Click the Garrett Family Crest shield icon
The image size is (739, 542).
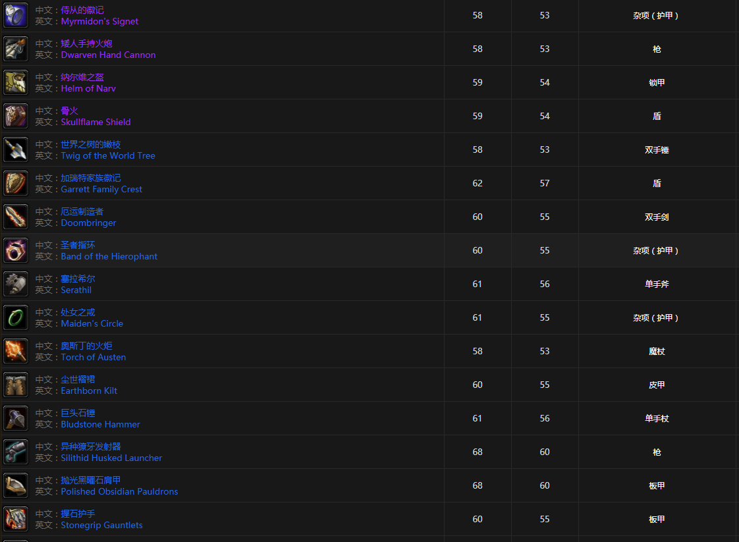click(16, 183)
